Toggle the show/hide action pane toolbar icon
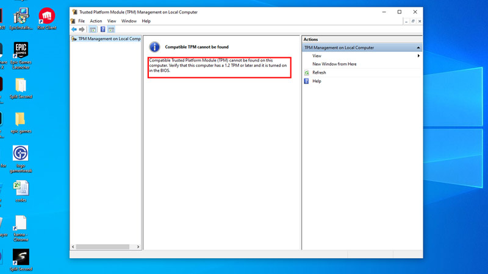This screenshot has height=274, width=488. [111, 29]
